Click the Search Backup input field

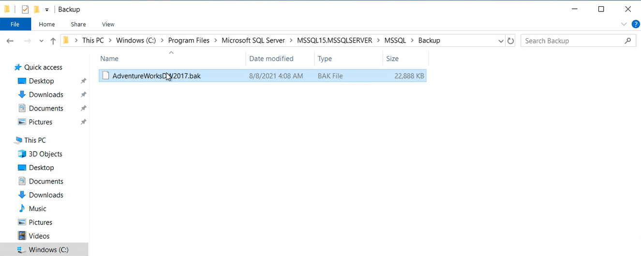[x=573, y=41]
